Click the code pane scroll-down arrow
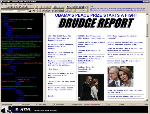The image size is (150, 114). (44, 101)
